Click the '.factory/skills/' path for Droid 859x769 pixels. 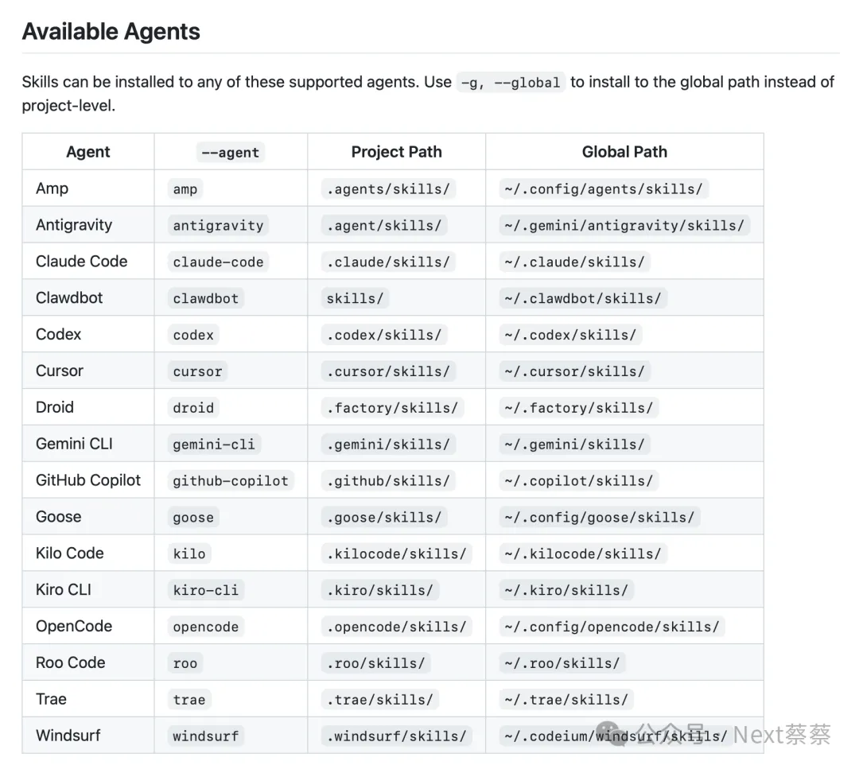392,408
